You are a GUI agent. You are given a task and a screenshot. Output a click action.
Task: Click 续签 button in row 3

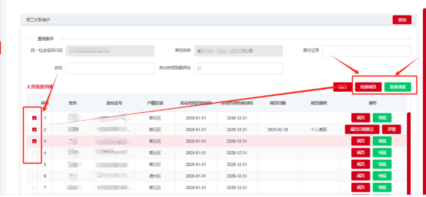(382, 141)
